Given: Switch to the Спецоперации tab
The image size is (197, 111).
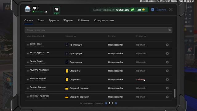Looking at the screenshot, I should [x=104, y=20].
